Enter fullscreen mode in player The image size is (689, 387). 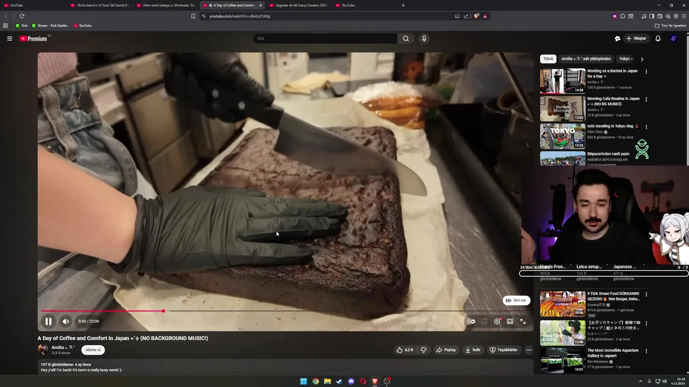click(523, 321)
